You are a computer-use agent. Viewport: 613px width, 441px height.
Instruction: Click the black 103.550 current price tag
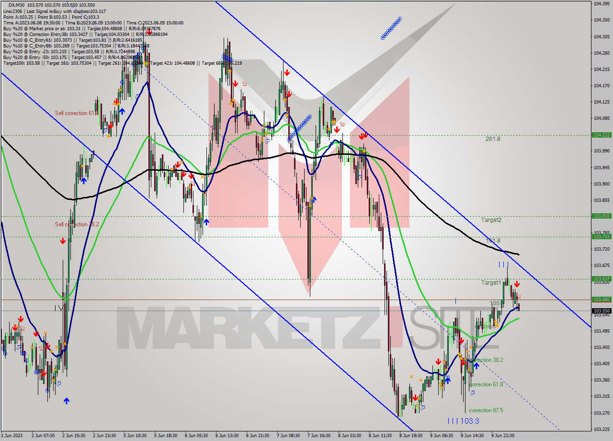[602, 311]
